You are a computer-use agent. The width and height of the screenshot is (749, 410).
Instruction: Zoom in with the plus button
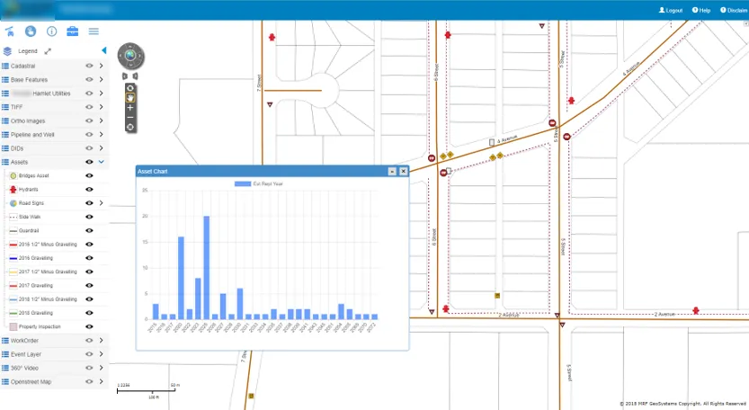click(129, 108)
